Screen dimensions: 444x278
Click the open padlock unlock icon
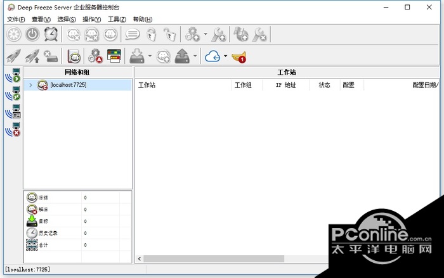pyautogui.click(x=170, y=34)
